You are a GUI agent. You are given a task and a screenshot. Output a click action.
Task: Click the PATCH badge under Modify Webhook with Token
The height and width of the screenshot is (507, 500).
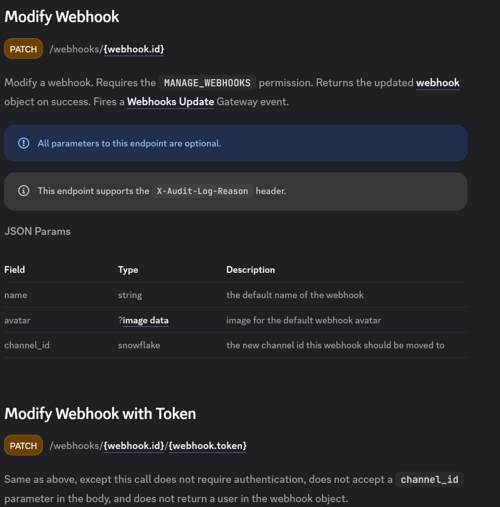click(23, 446)
